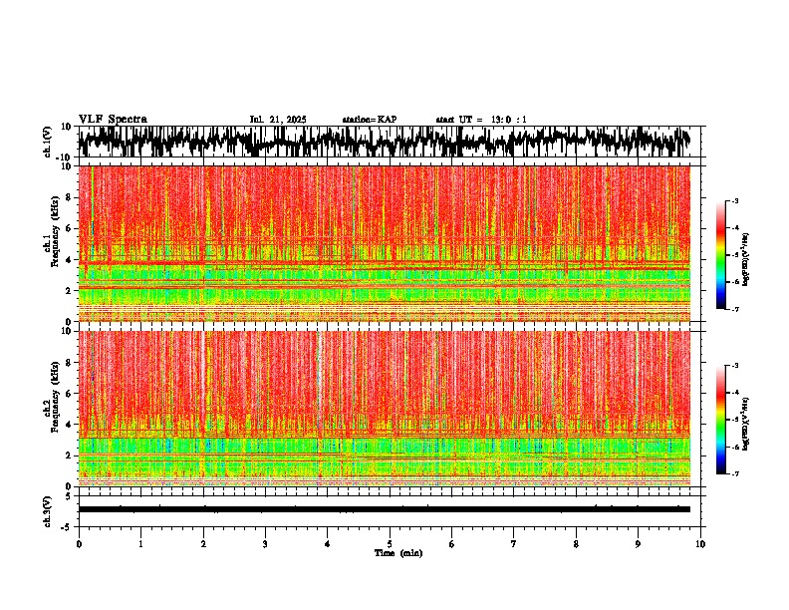Click the ch.1 'Frequency (kHz)' axis label

55,232
